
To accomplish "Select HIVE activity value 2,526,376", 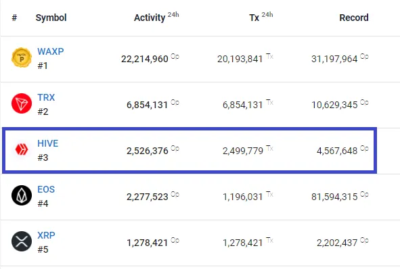I will (148, 151).
